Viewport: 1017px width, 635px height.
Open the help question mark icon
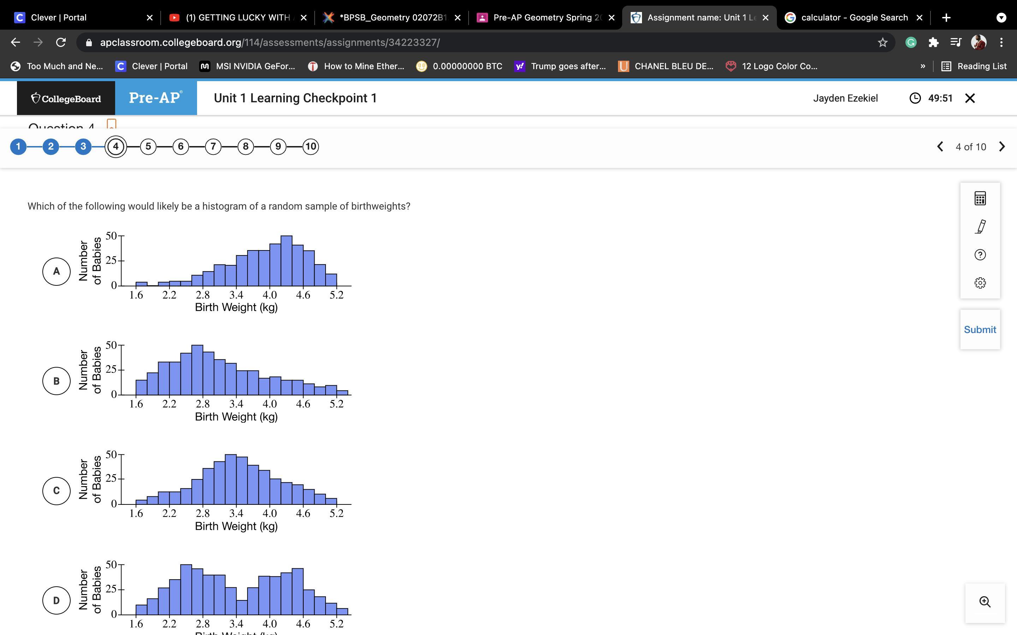point(980,255)
